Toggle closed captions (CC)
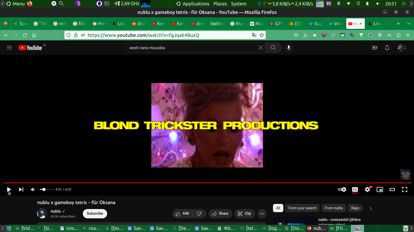414x232 pixels. (355, 189)
